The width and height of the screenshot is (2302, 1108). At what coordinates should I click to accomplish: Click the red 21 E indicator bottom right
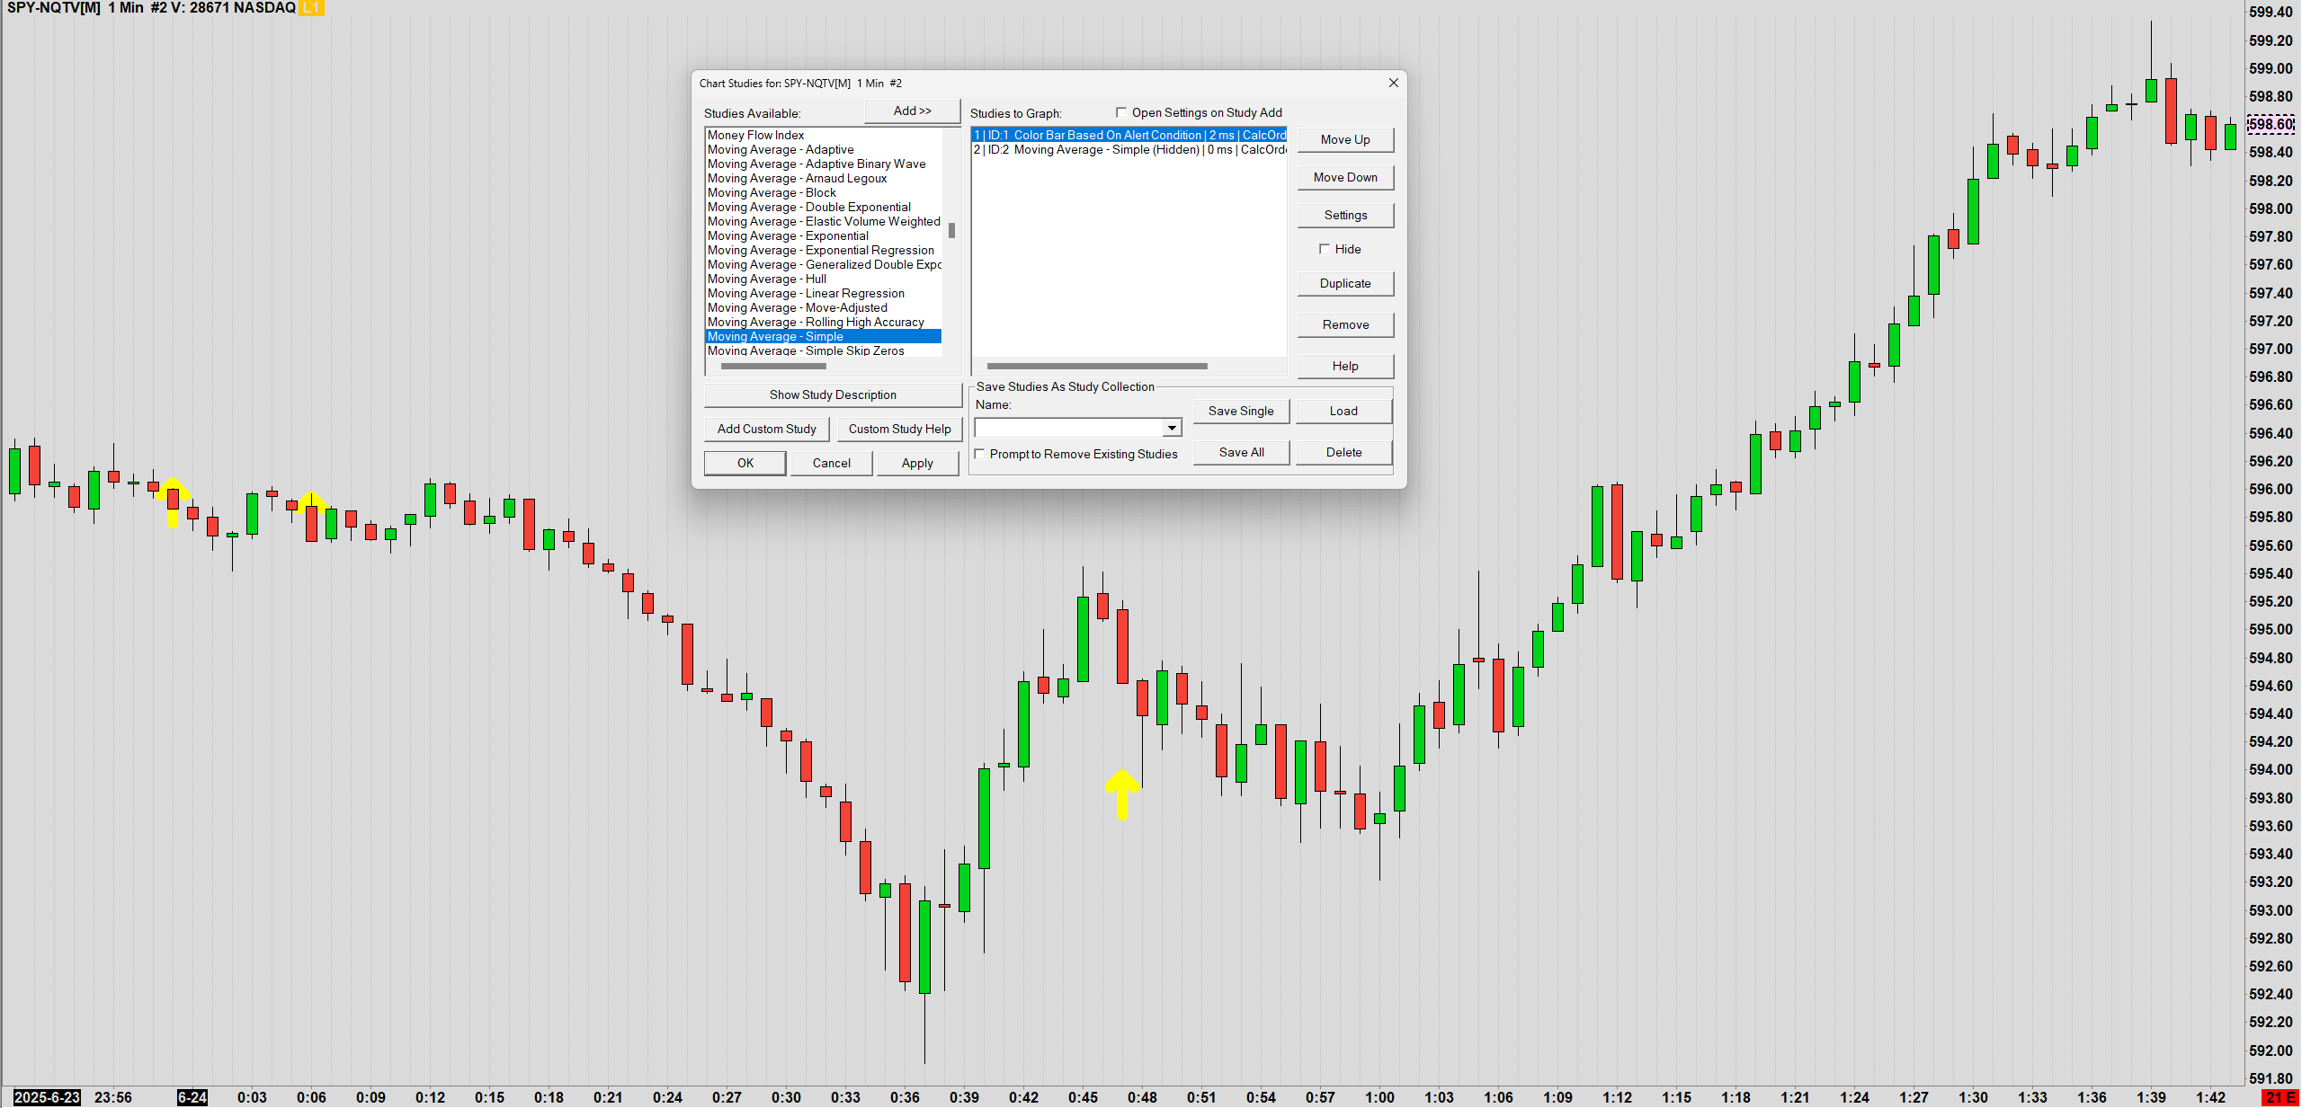(x=2280, y=1097)
